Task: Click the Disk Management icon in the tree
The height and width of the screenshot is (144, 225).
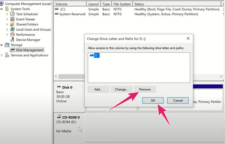Action: pyautogui.click(x=12, y=50)
